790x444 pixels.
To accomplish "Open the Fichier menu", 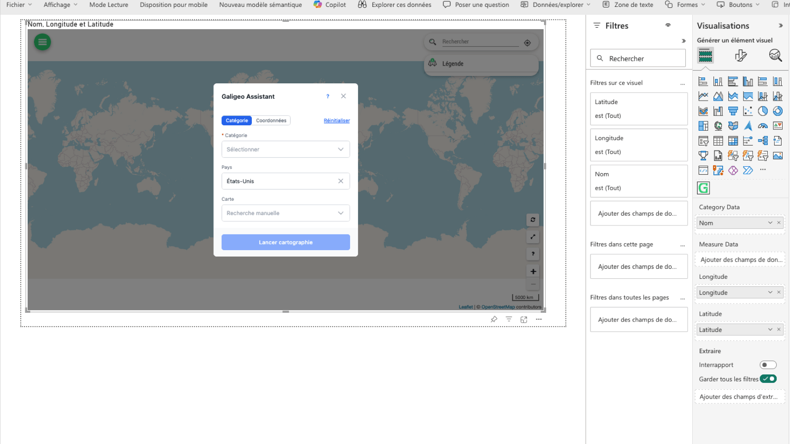I will [15, 5].
